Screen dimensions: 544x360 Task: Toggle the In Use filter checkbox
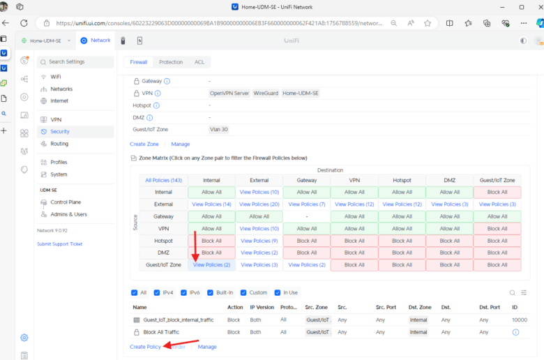point(278,292)
